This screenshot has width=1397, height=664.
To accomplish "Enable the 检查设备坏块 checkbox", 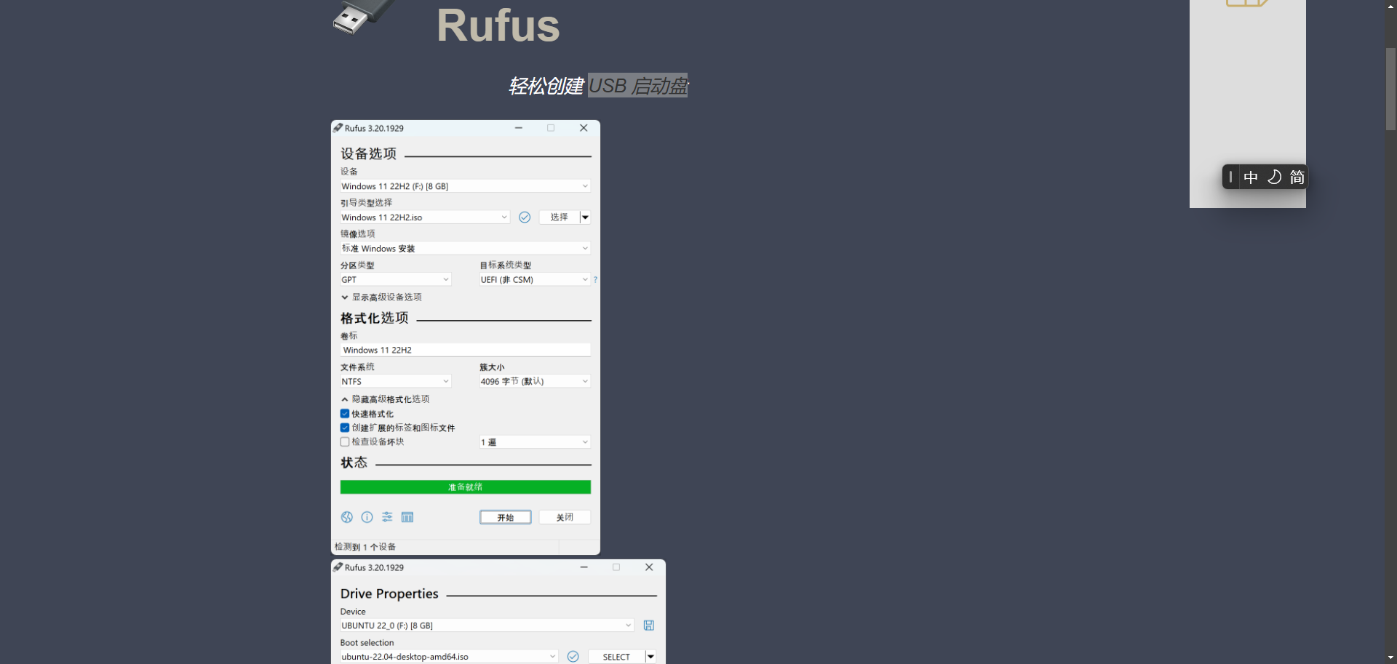I will [x=345, y=441].
